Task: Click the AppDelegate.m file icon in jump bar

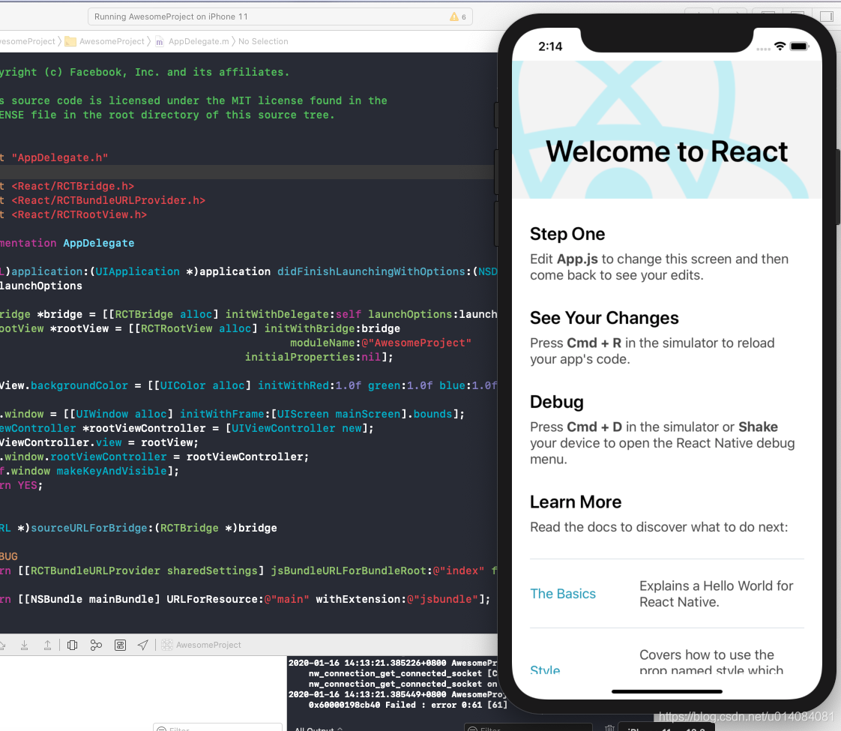Action: 160,41
